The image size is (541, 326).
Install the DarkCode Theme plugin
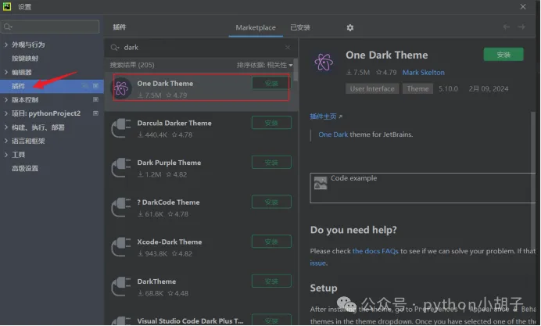(271, 202)
